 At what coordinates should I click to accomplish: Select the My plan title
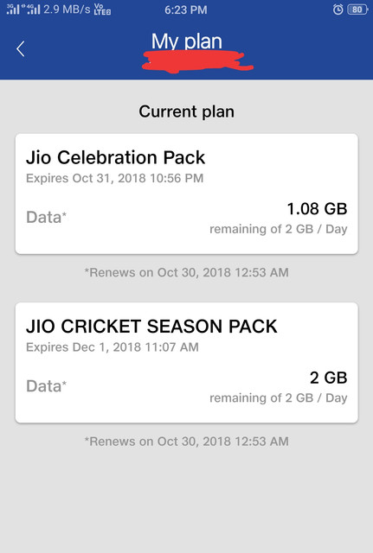coord(187,41)
